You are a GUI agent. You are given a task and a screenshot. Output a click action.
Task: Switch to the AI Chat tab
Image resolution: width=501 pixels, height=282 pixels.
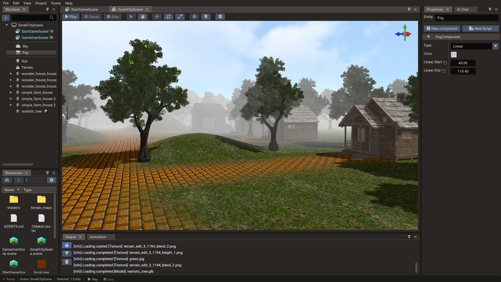click(x=463, y=9)
